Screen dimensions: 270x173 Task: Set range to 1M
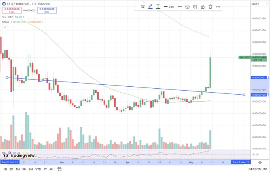coord(17,169)
